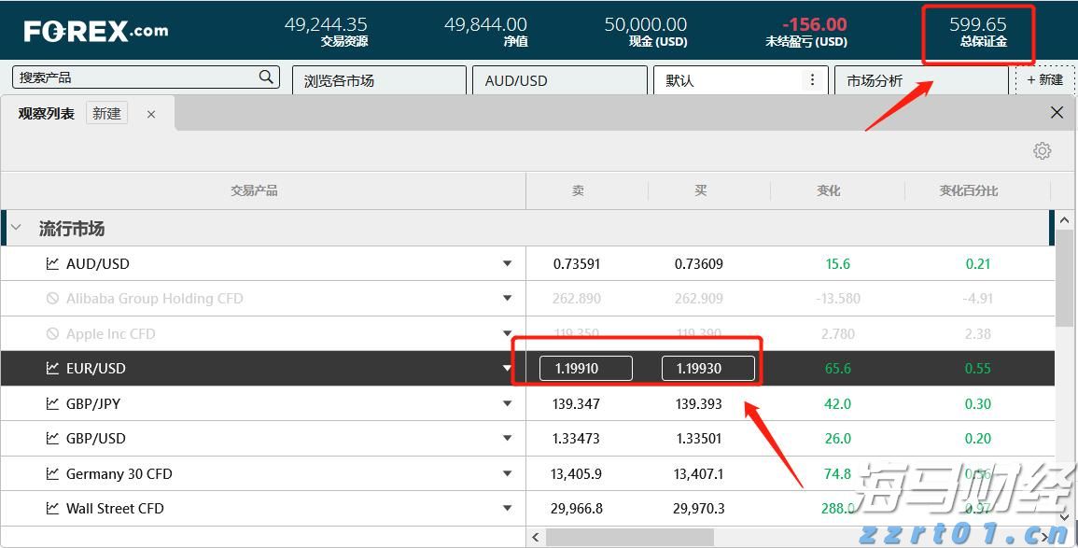
Task: Open the EUR/USD row dropdown arrow
Action: pos(507,368)
